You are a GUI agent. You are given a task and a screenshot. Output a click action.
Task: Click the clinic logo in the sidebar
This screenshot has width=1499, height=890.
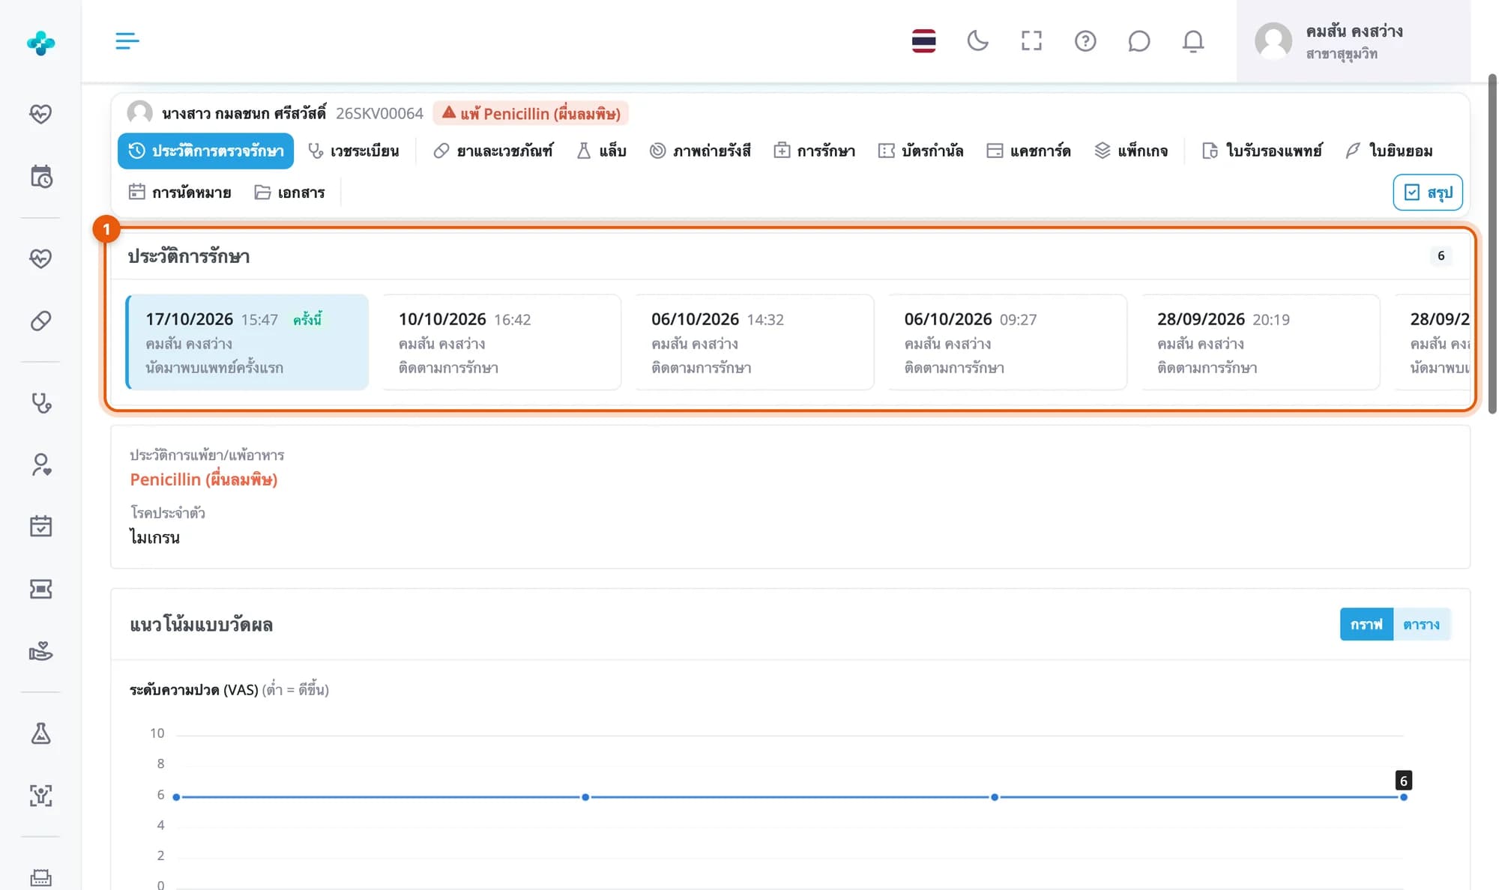40,43
